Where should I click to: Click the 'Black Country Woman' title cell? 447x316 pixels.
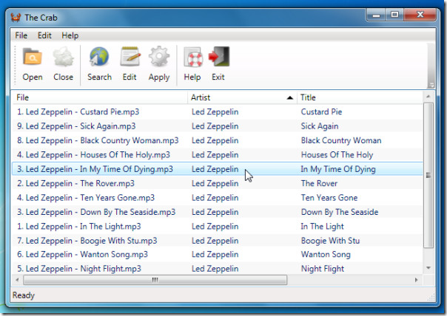341,140
